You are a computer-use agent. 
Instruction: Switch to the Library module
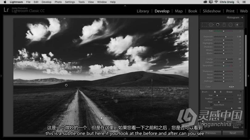[143, 11]
